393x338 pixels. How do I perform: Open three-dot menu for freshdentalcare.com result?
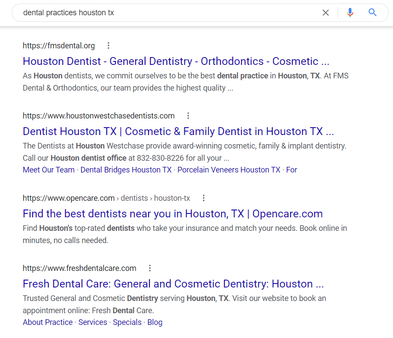pos(149,268)
